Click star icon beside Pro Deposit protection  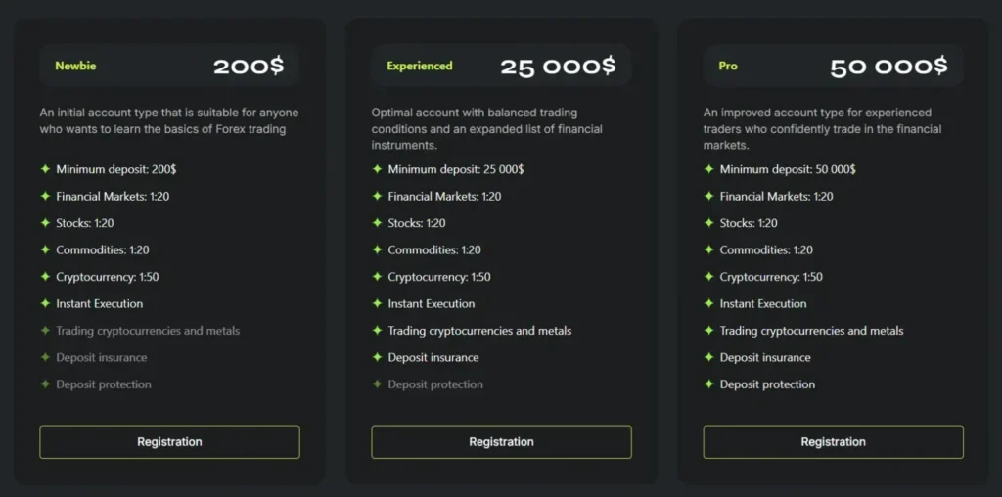point(708,384)
